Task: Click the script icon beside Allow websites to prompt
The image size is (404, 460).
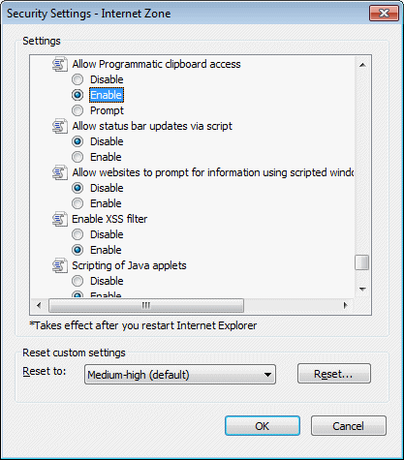Action: click(x=60, y=172)
